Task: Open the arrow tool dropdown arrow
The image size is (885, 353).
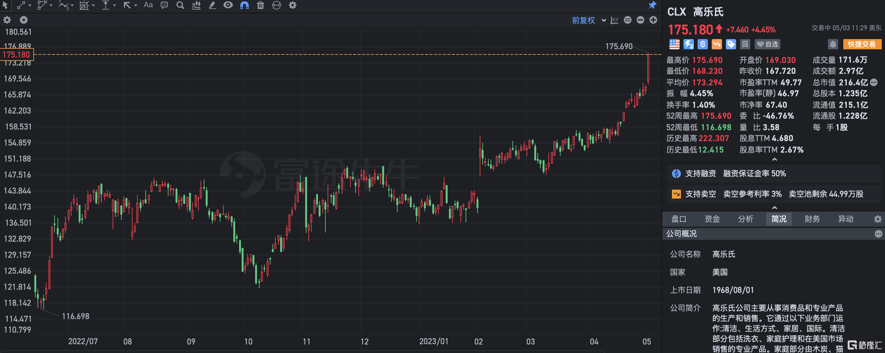Action: tap(136, 5)
